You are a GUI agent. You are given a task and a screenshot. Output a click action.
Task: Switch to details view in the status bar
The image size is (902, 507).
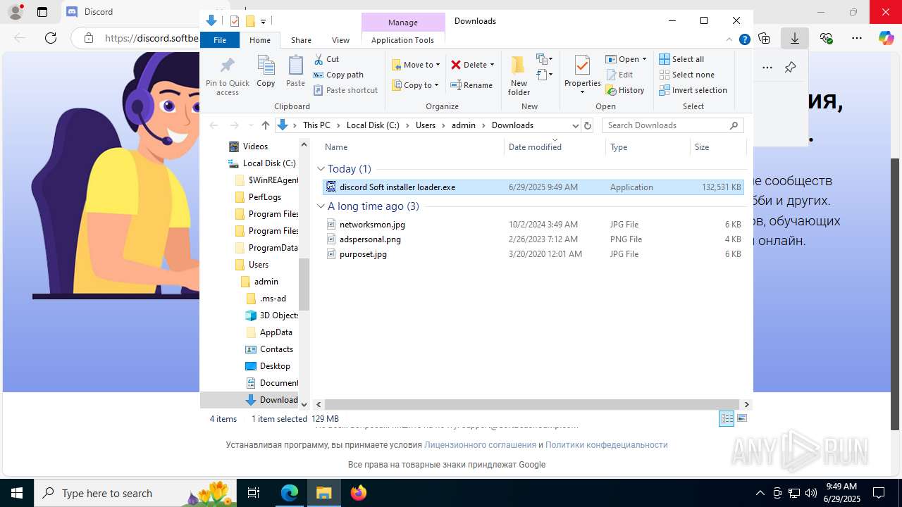point(727,419)
